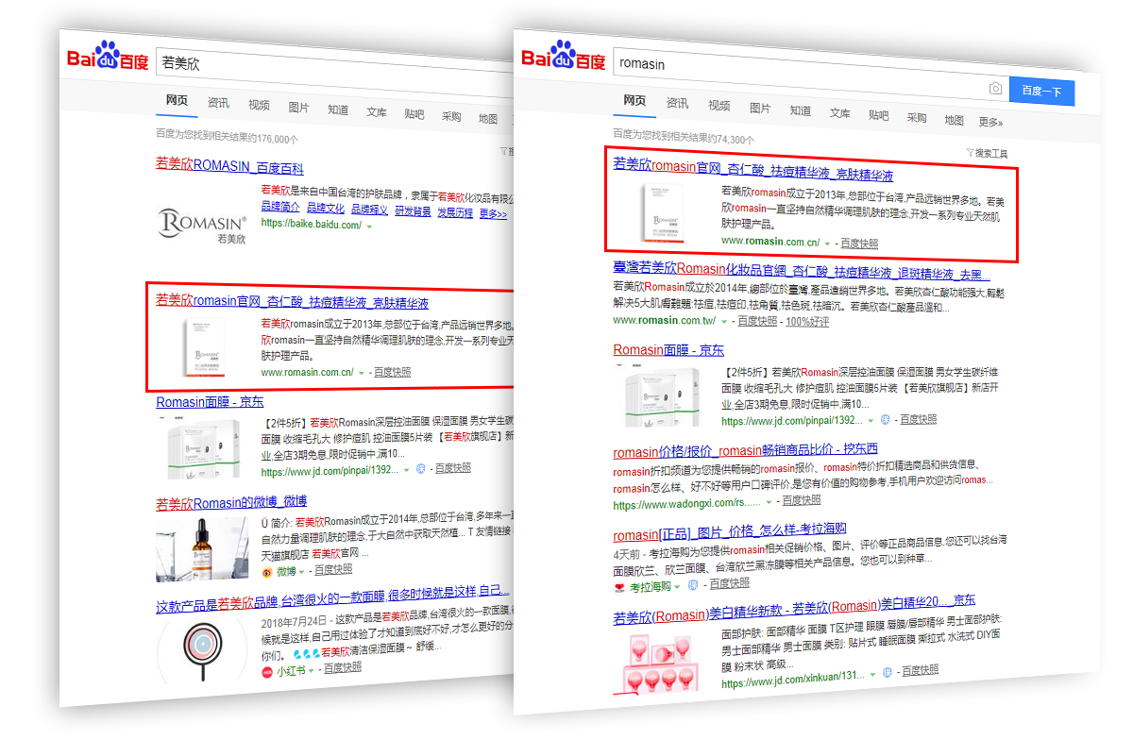
Task: Select the 文库 tab in the romasin window
Action: [839, 113]
